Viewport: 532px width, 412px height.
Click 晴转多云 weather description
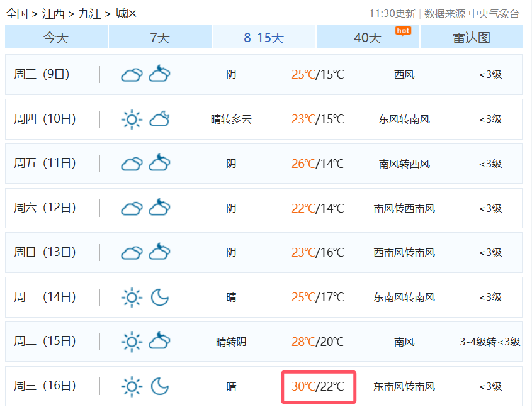pos(231,120)
